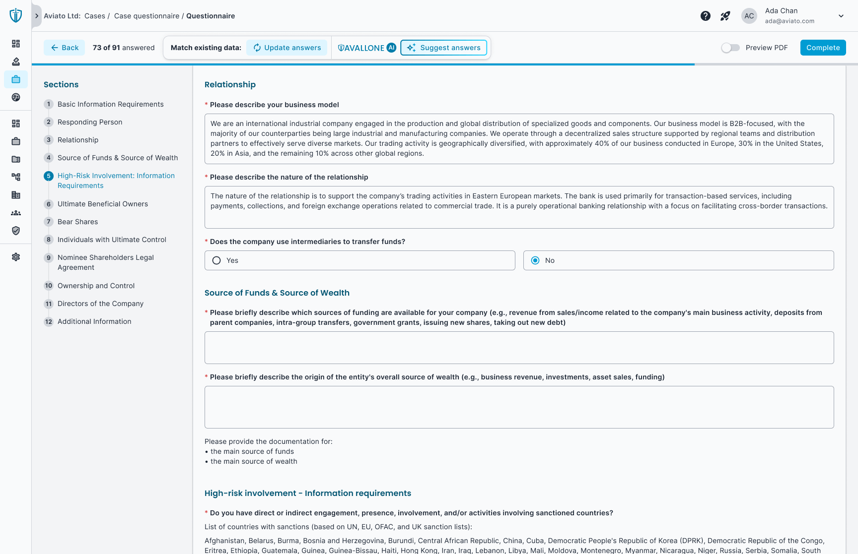Select No for intermediaries question
The height and width of the screenshot is (554, 858).
click(x=535, y=260)
